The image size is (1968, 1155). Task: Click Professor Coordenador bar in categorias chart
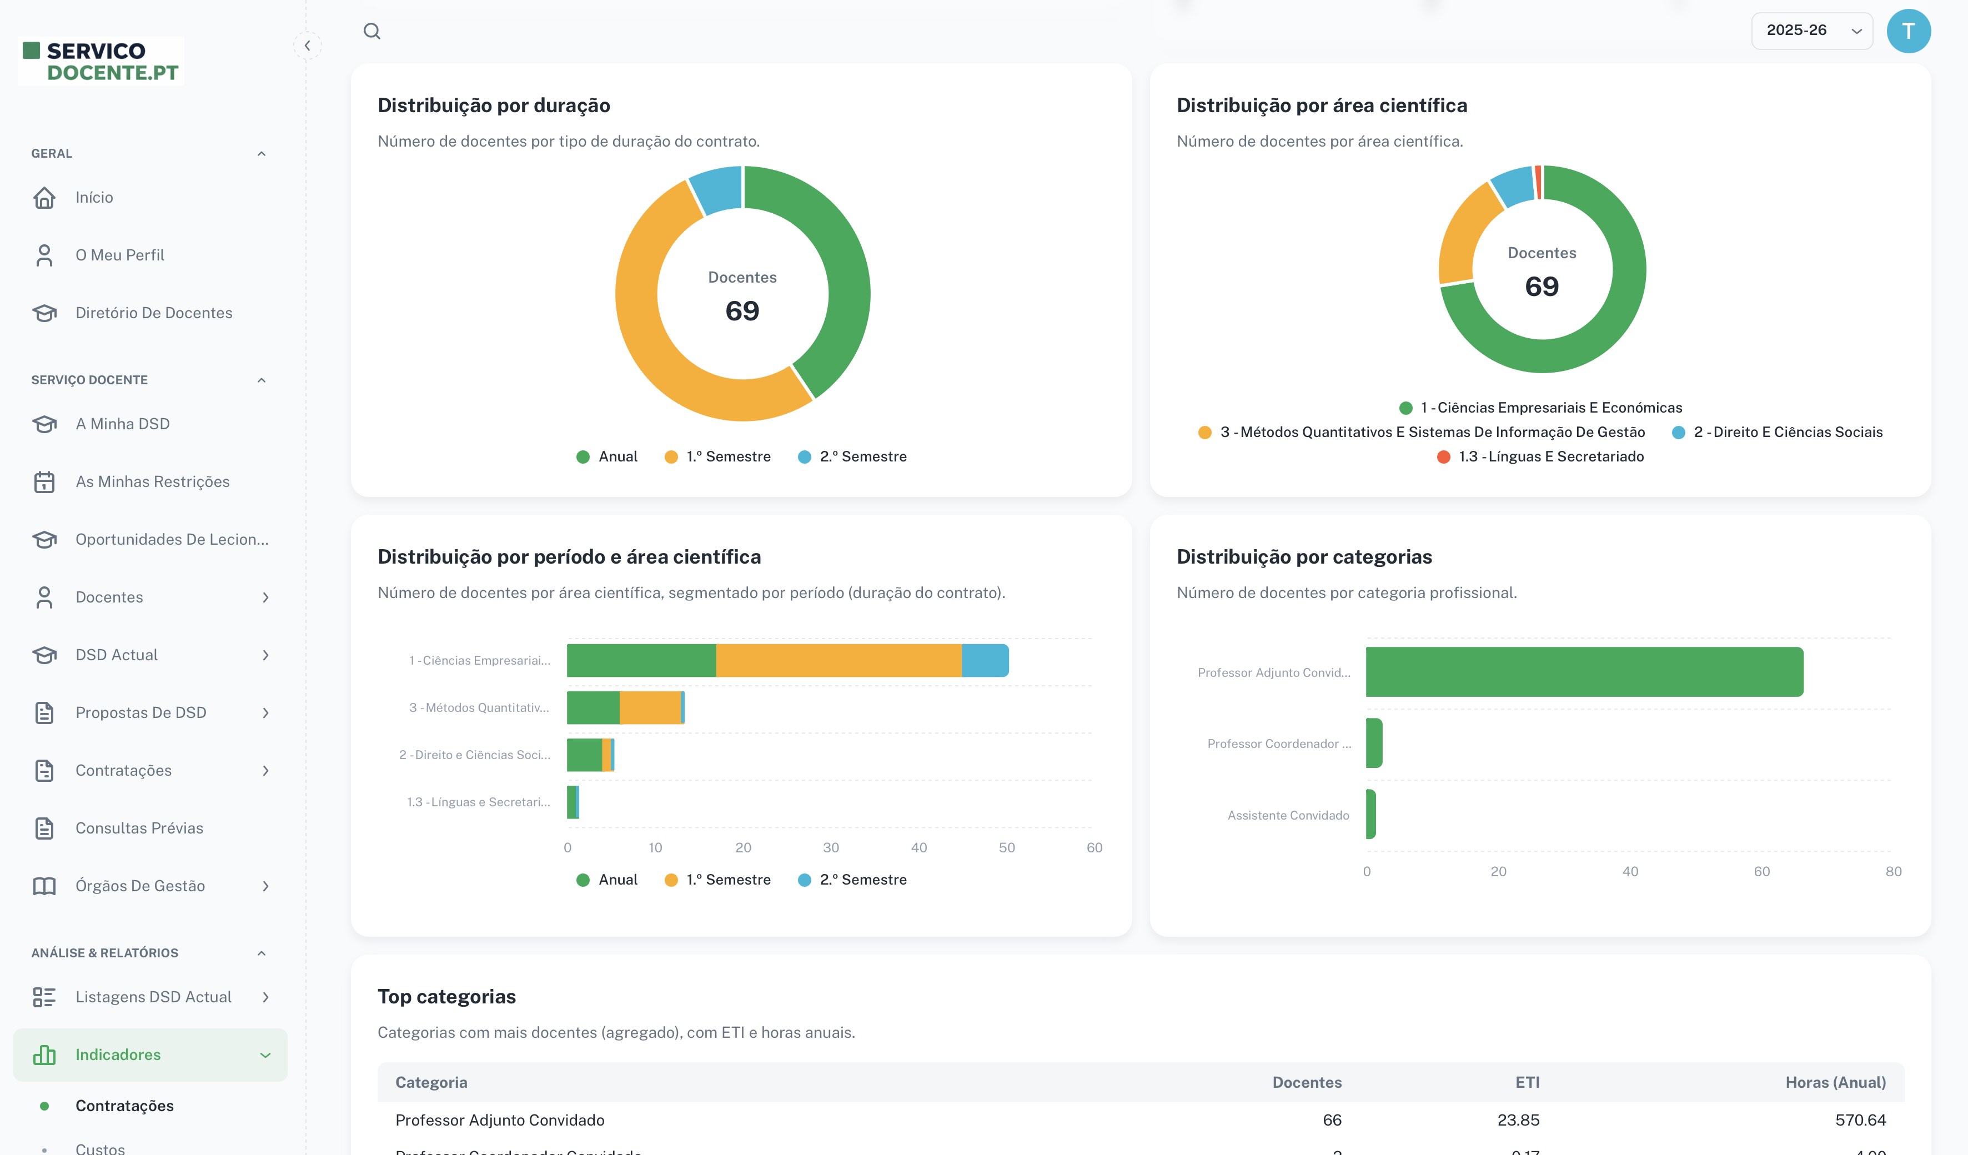click(1374, 744)
